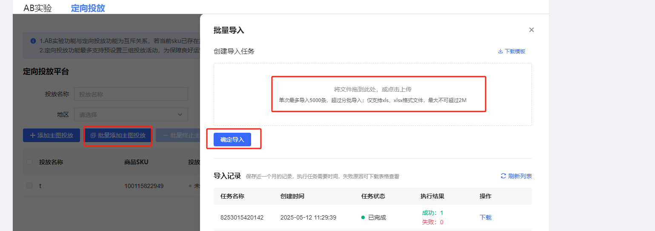
Task: Click task name 8253015420142
Action: point(242,217)
